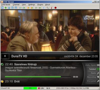Open the Settings menu
Screen dimensions: 100x90
(x=31, y=5)
